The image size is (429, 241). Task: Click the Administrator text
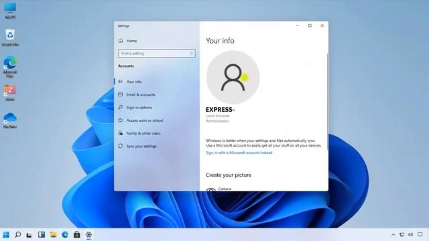pyautogui.click(x=217, y=120)
